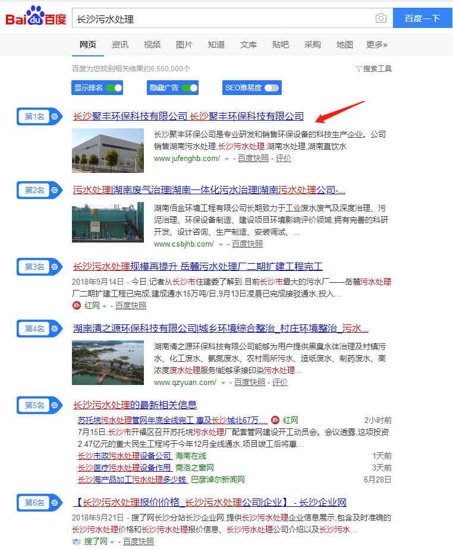Image resolution: width=453 pixels, height=549 pixels.
Task: Click 评价 for jufenghb.com result
Action: [284, 158]
